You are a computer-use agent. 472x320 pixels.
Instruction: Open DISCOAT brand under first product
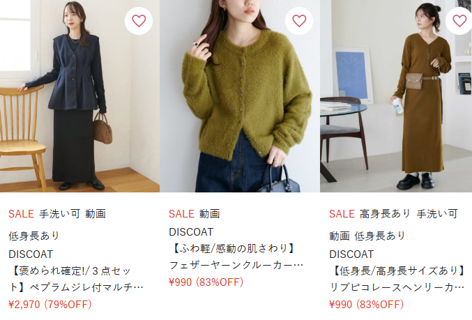[31, 254]
